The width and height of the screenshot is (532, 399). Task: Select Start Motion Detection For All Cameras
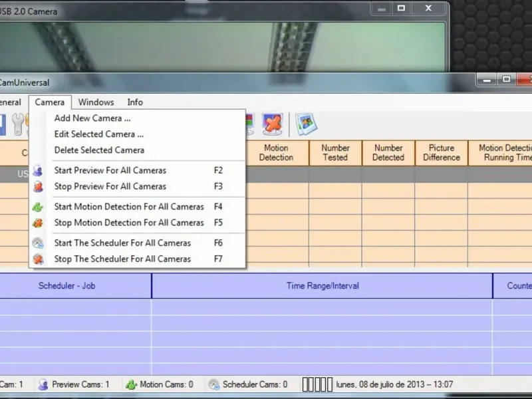137,207
